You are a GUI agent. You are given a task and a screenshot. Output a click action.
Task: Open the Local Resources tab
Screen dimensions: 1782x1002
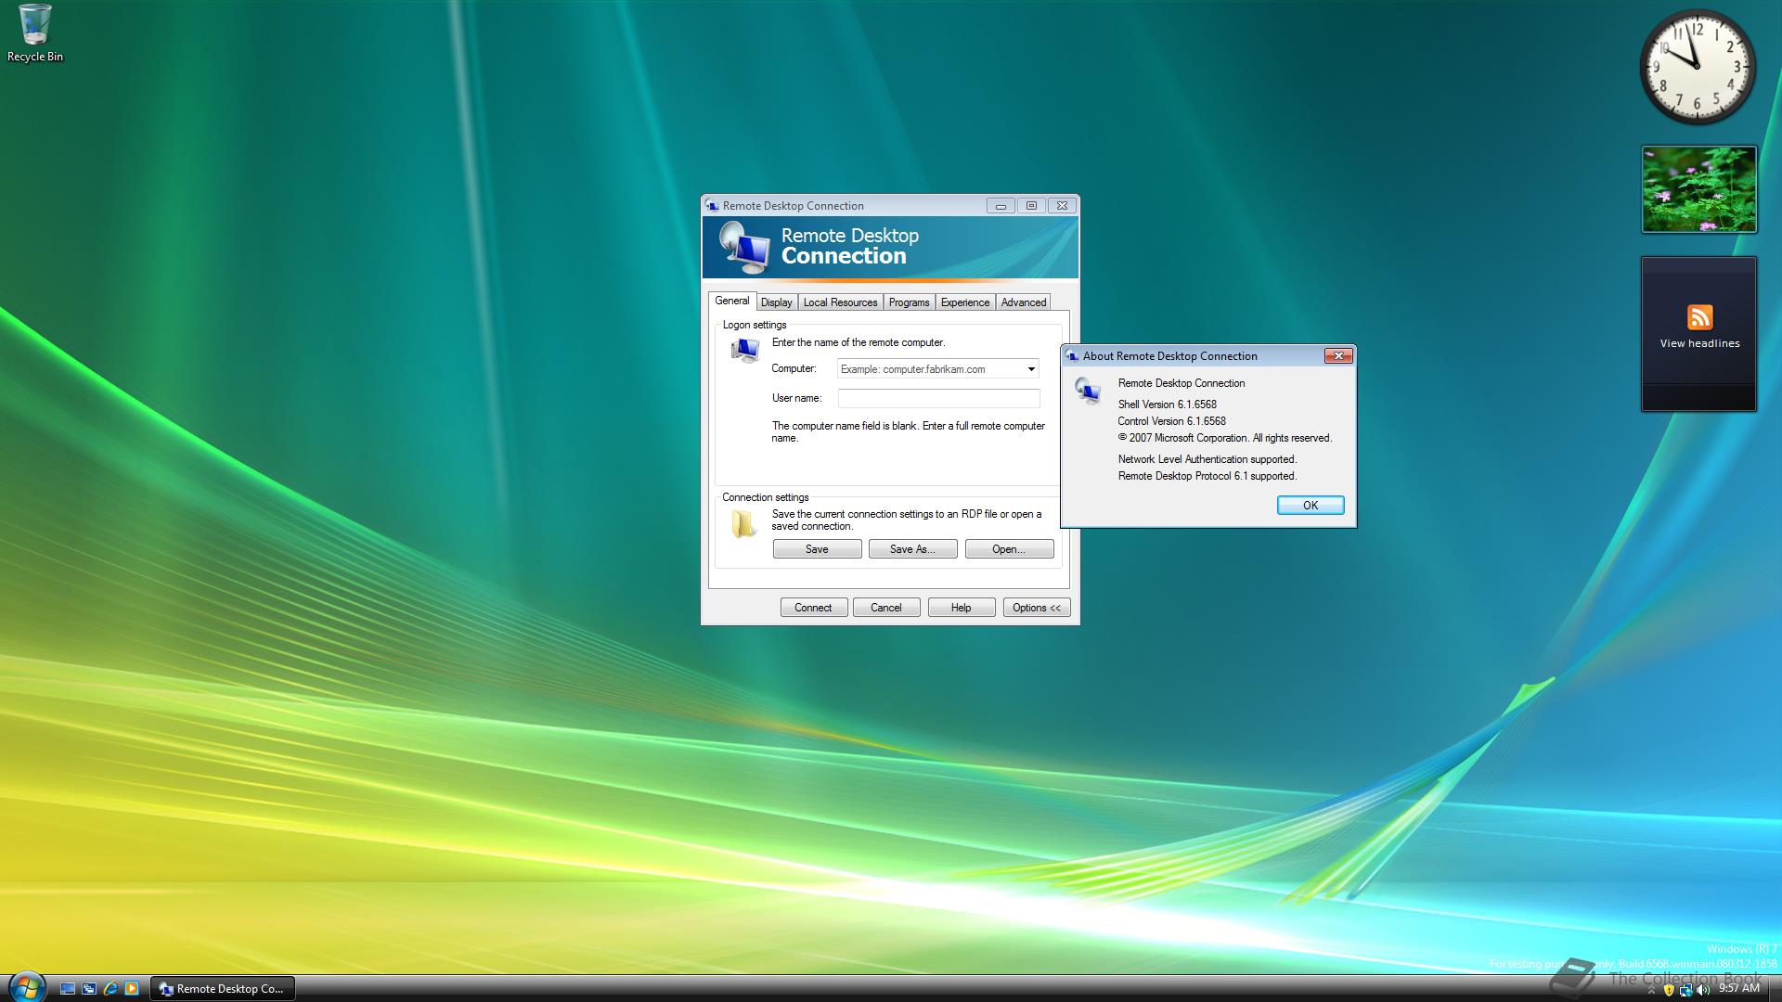(x=840, y=302)
